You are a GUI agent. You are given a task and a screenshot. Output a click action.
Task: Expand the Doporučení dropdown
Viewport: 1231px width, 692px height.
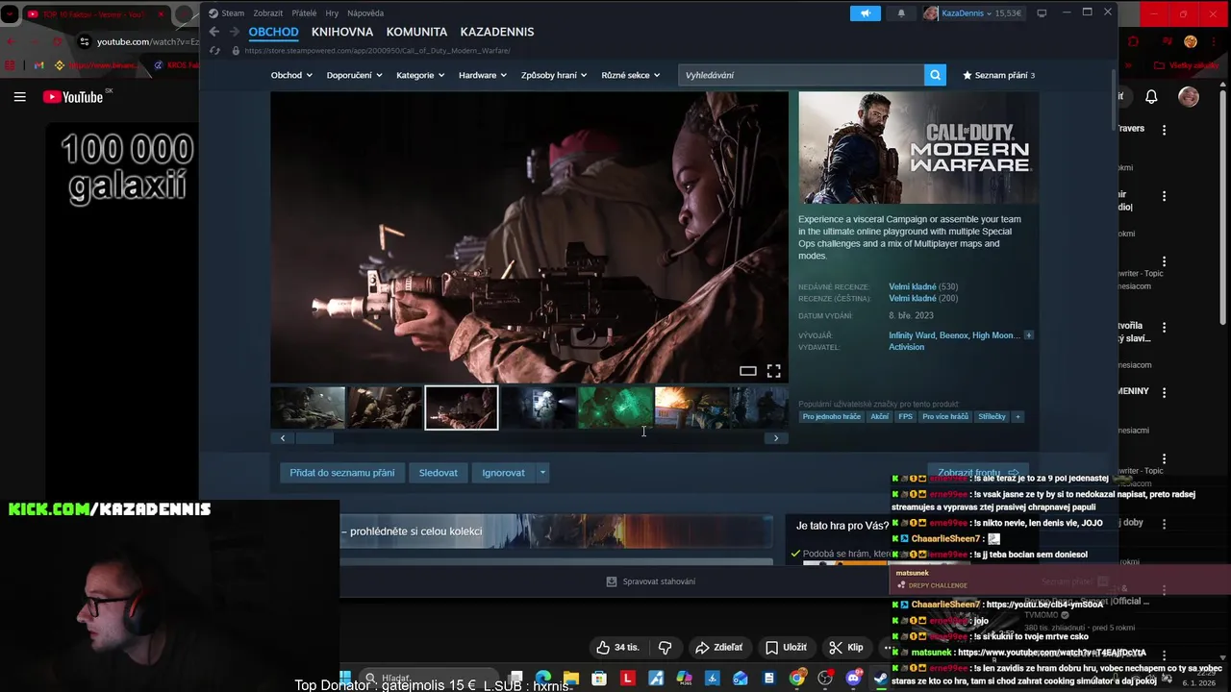coord(354,75)
